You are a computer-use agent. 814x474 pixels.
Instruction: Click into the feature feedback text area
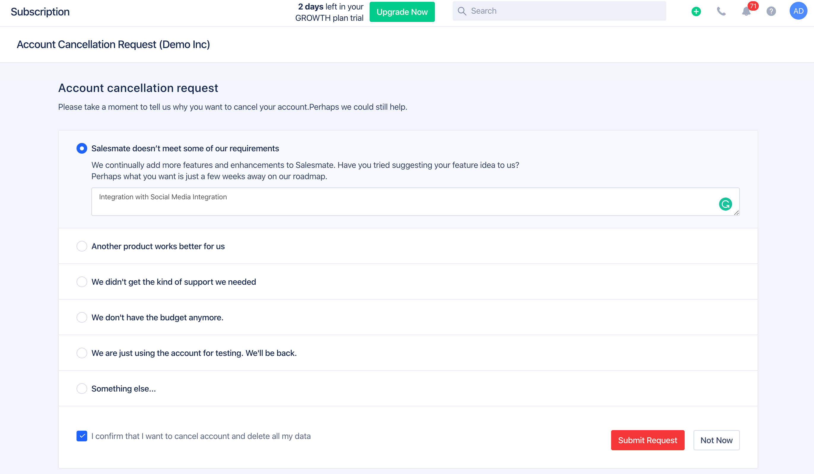click(x=388, y=202)
